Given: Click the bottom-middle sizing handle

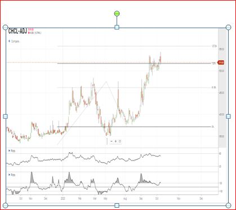Looking at the screenshot, I should tap(117, 205).
